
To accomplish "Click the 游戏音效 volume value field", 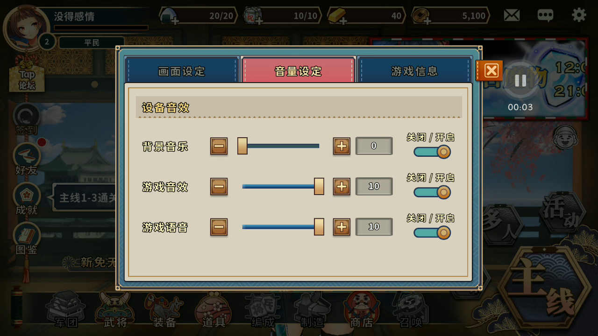I will coord(374,186).
